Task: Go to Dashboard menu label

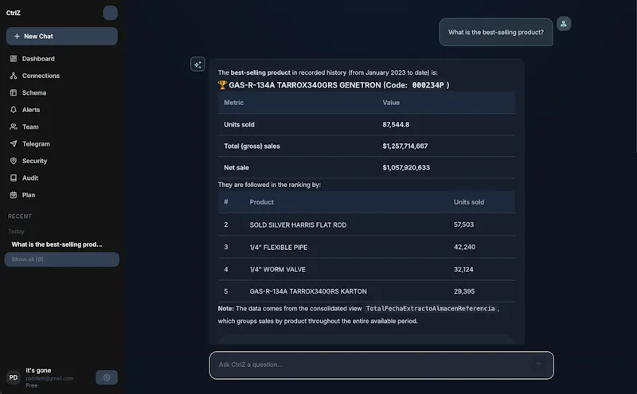Action: [38, 58]
